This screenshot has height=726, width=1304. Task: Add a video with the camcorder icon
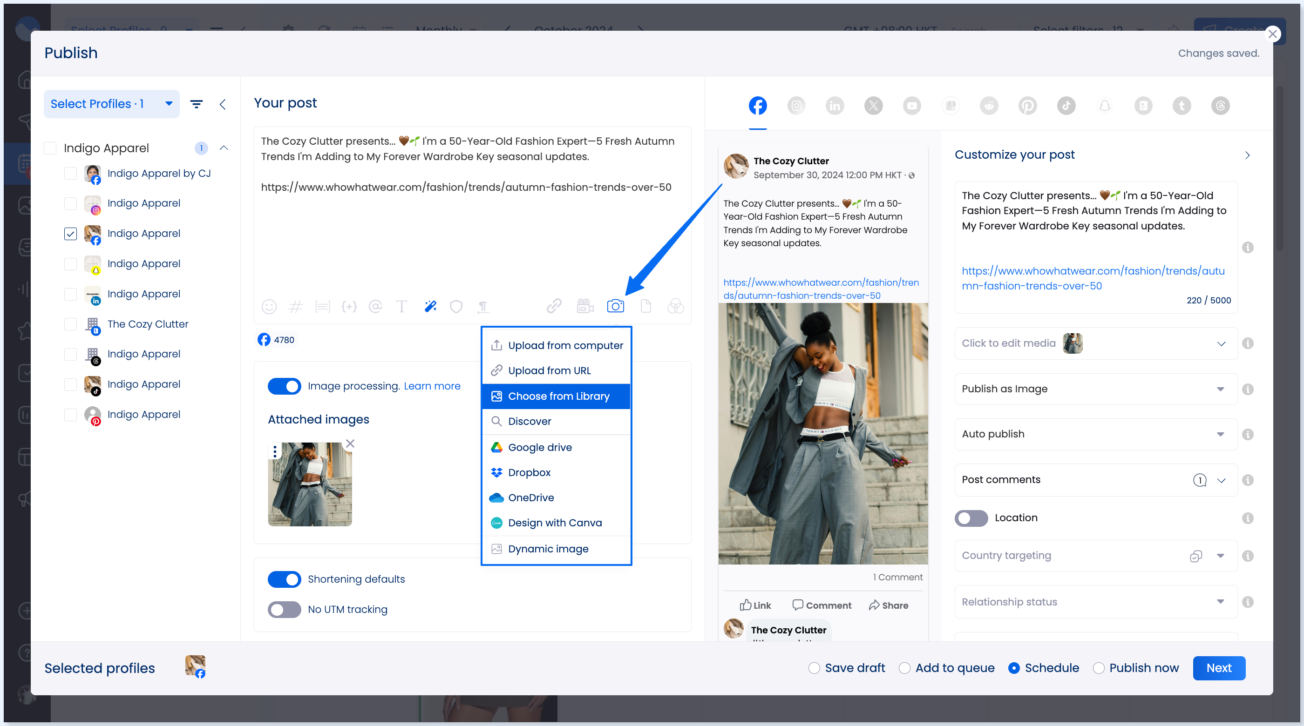(585, 306)
